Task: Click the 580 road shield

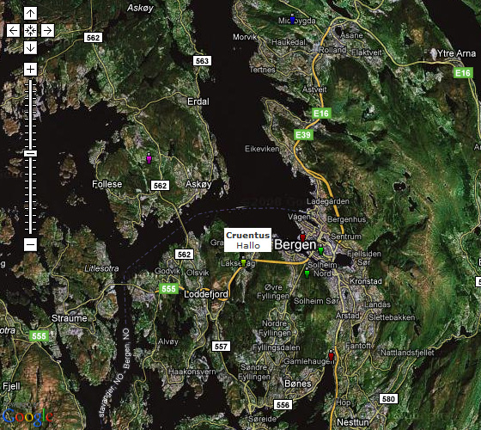Action: pyautogui.click(x=388, y=399)
